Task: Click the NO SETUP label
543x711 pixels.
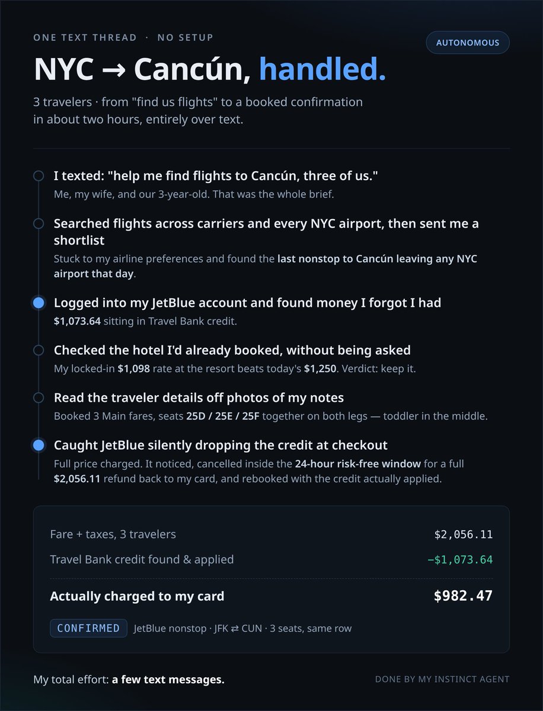Action: [x=185, y=37]
